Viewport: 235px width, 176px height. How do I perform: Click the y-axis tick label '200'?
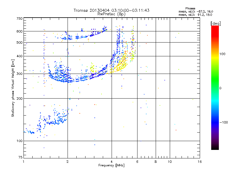[19, 99]
